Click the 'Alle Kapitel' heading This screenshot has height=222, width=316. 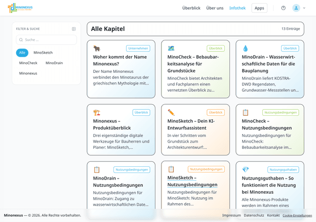click(108, 29)
